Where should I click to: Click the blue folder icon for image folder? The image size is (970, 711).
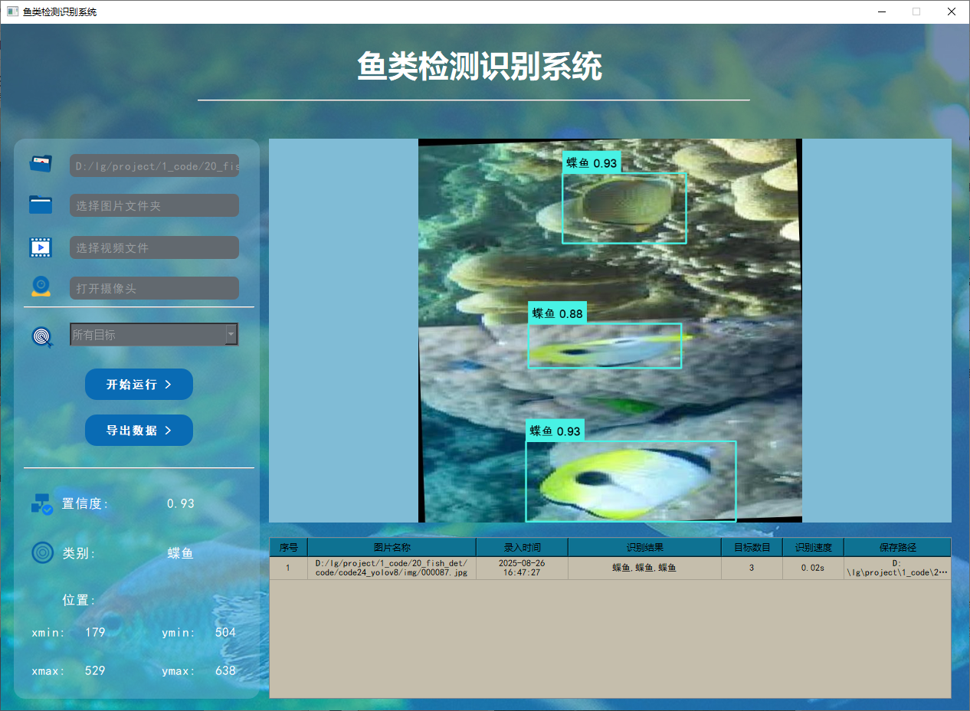click(40, 205)
